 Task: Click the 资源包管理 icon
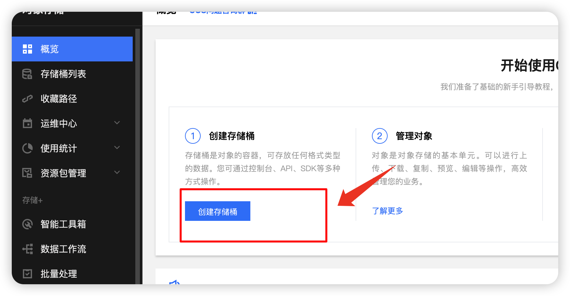pos(27,173)
